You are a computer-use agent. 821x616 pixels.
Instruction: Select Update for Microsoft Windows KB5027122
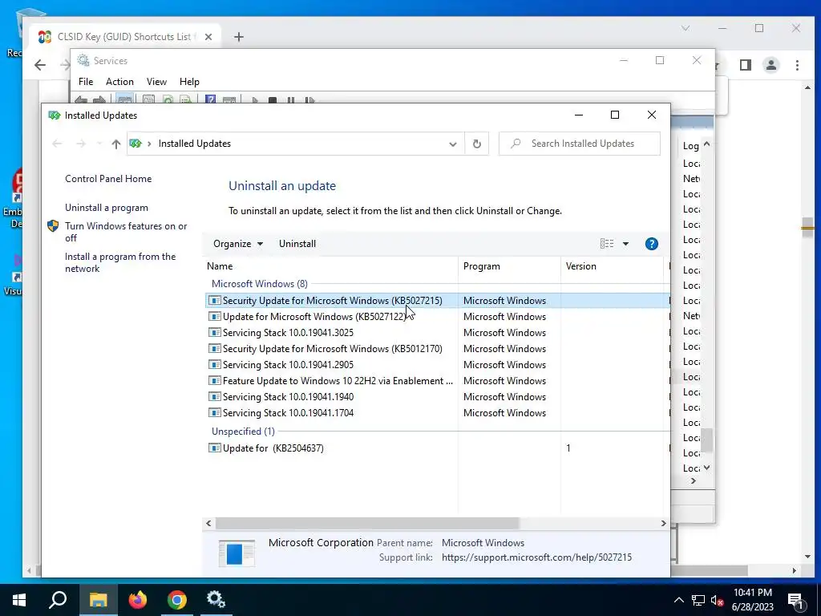tap(437, 316)
